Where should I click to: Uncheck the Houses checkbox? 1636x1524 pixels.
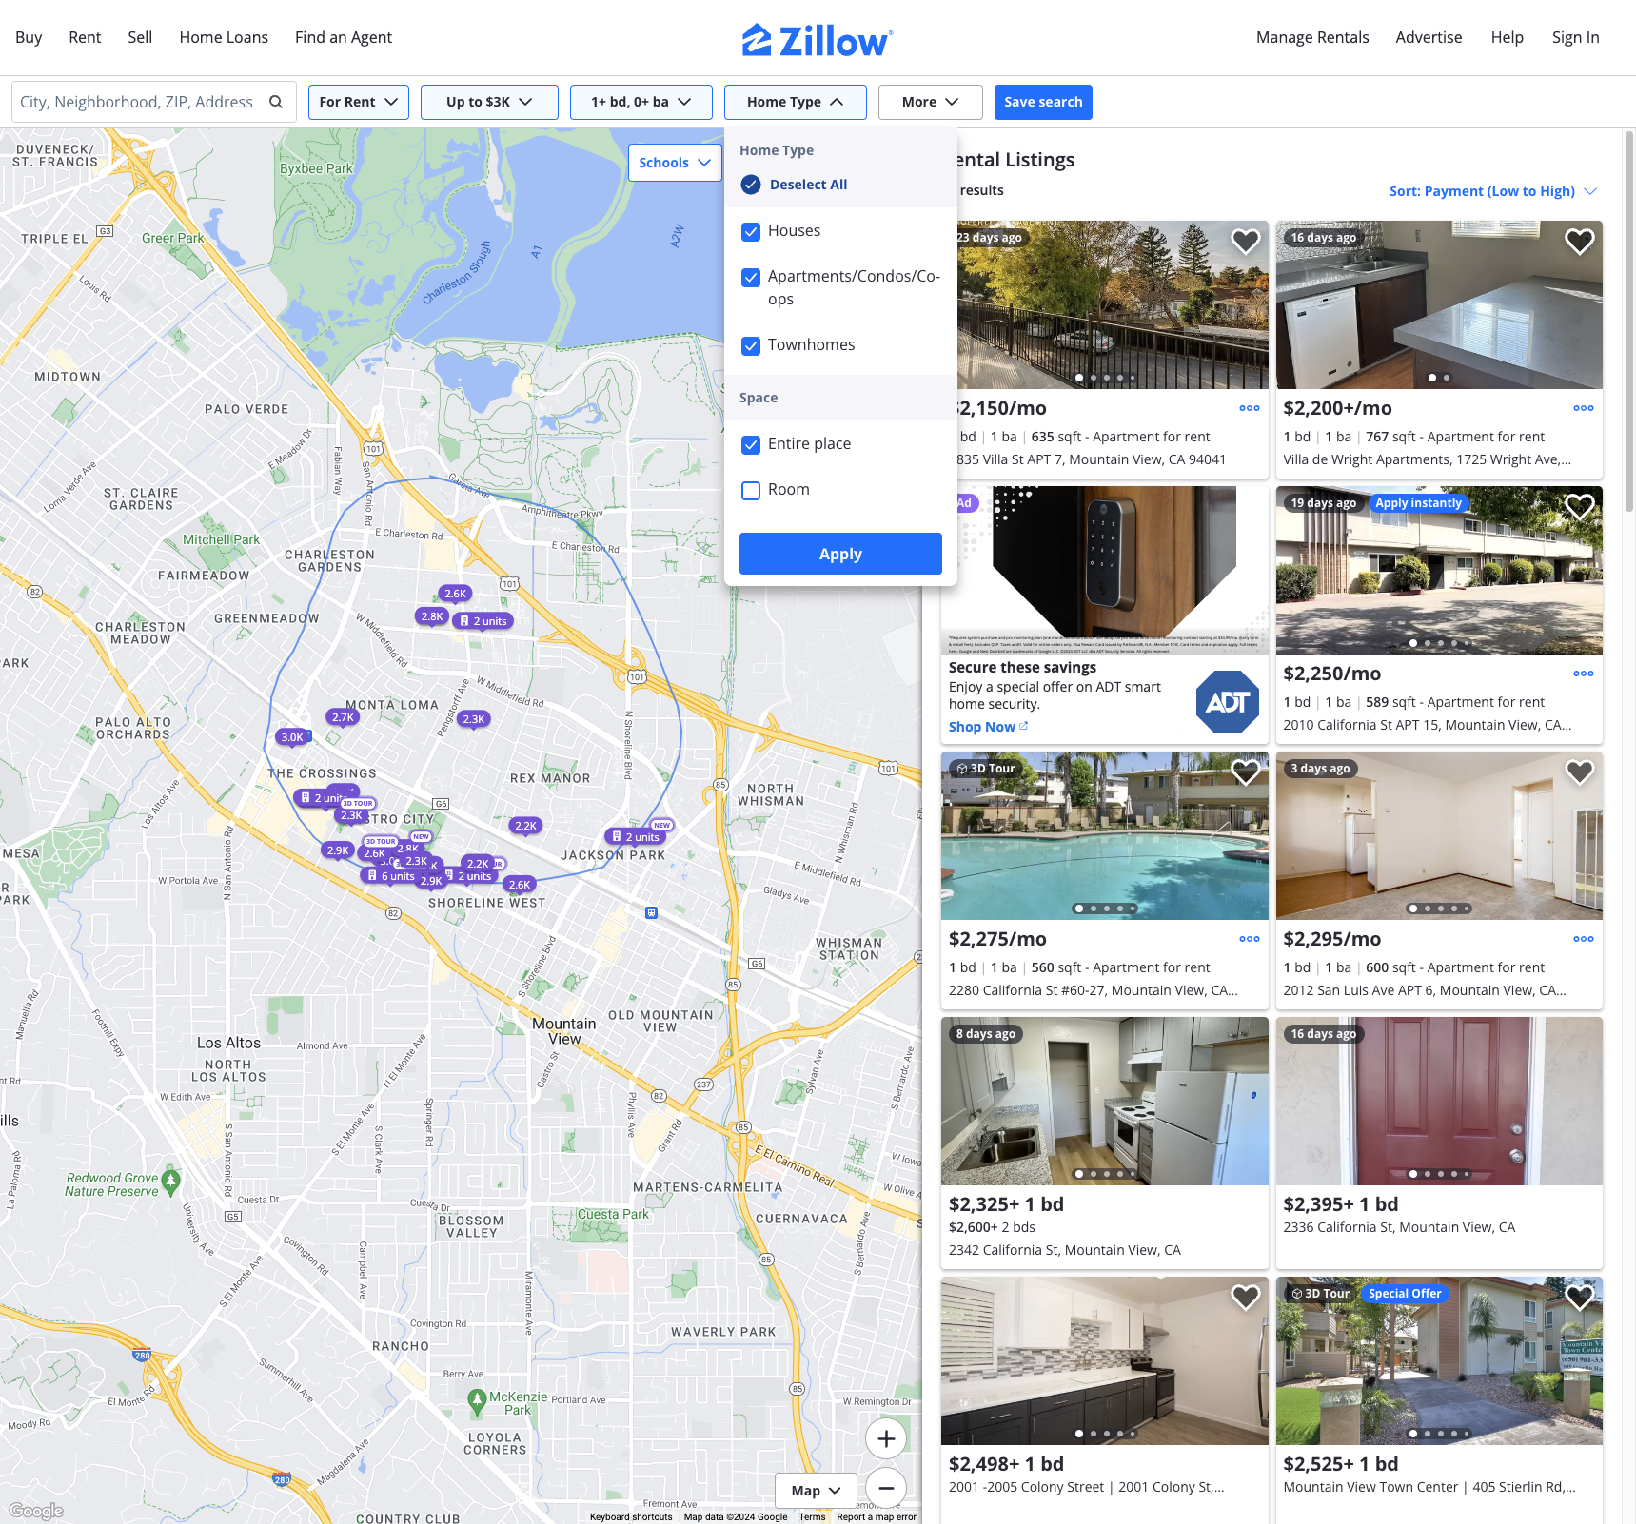point(751,231)
